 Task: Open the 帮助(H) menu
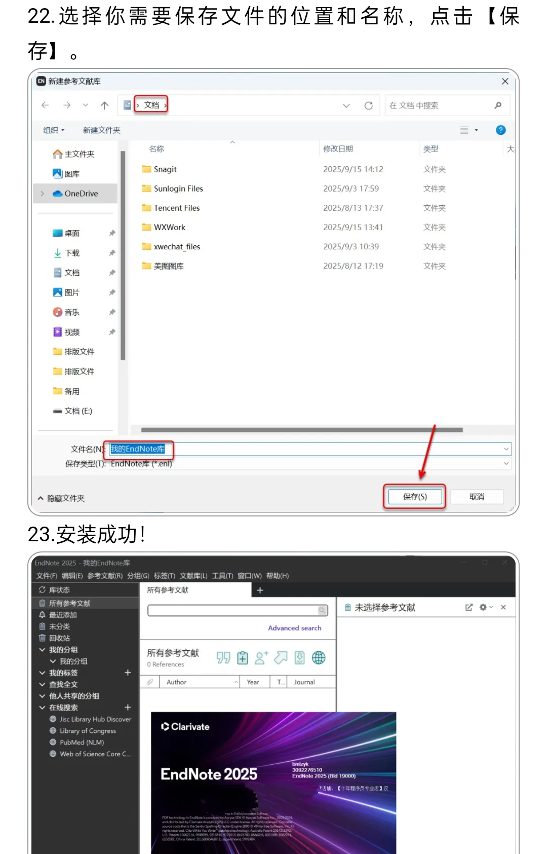[278, 576]
